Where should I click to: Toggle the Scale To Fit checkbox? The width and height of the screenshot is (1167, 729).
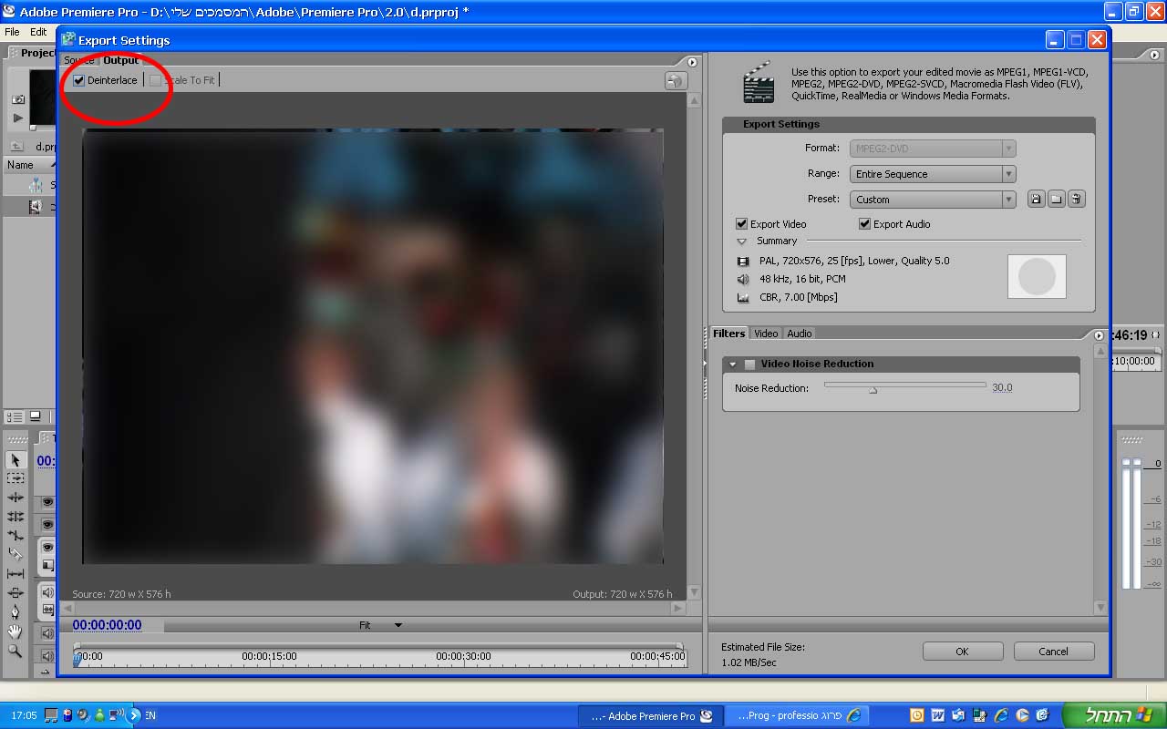click(x=155, y=80)
